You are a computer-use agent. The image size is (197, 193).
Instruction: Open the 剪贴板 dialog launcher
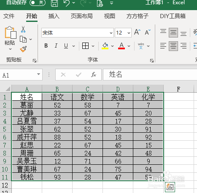point(35,61)
